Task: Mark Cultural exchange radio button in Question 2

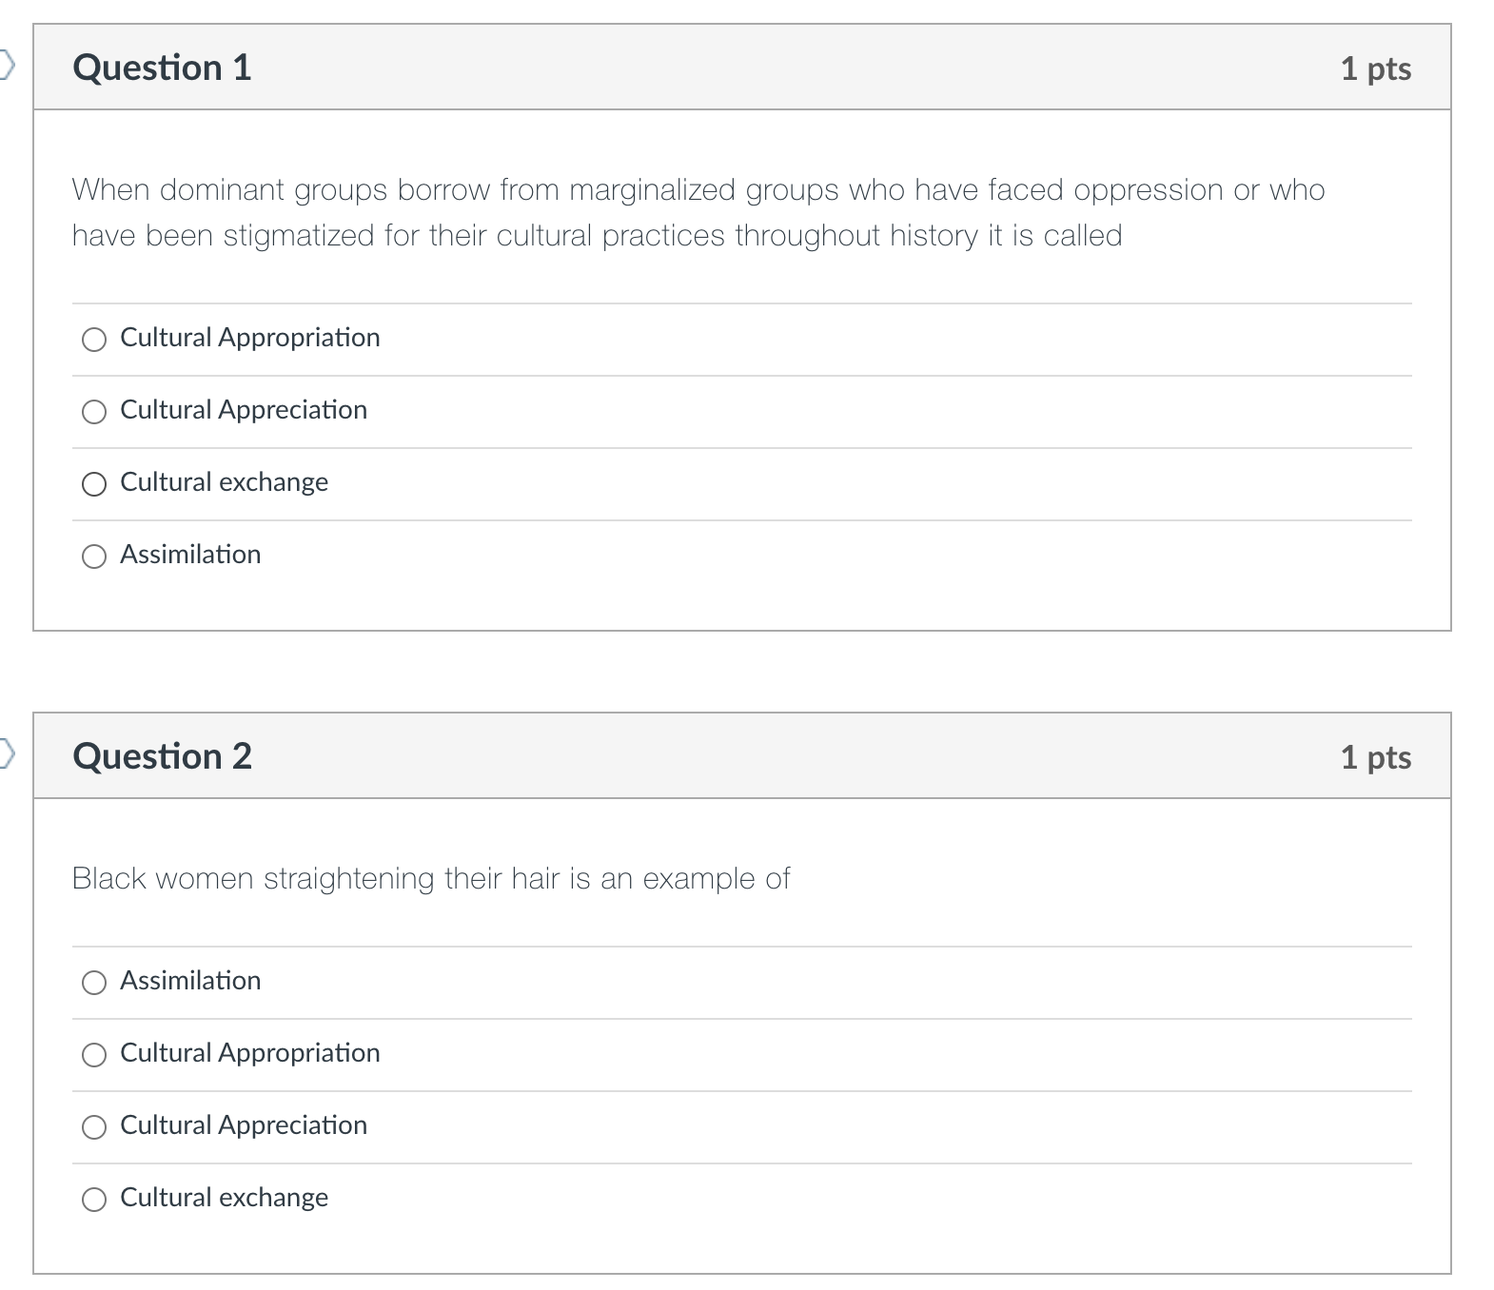Action: [x=94, y=1200]
